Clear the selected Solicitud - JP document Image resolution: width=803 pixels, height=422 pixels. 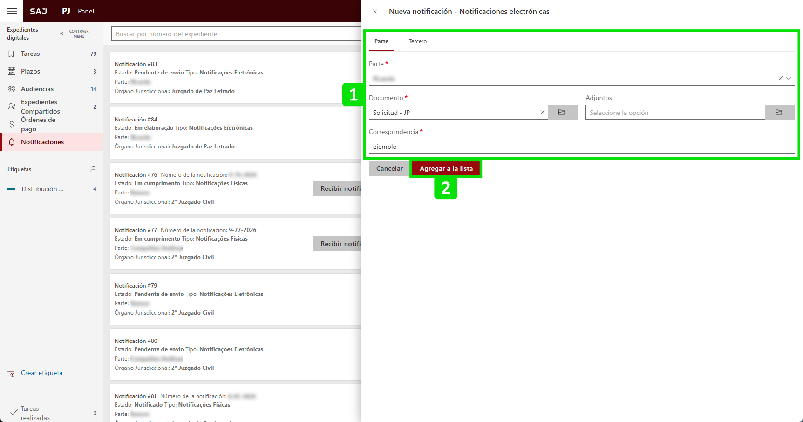point(542,112)
